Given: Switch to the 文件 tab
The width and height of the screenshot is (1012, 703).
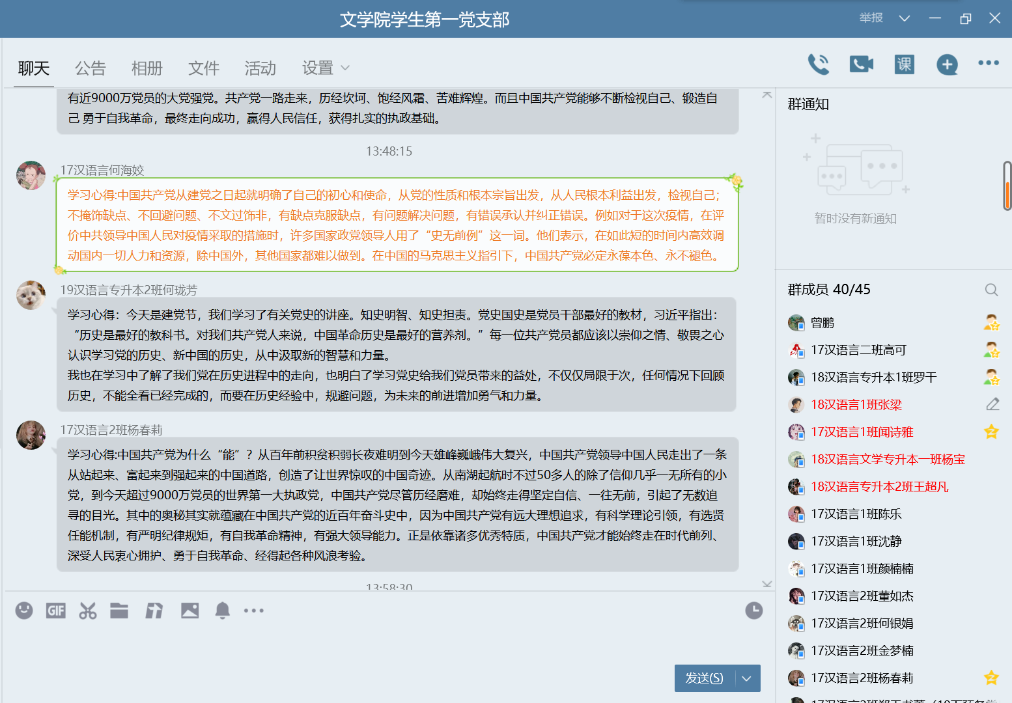Looking at the screenshot, I should [x=203, y=68].
